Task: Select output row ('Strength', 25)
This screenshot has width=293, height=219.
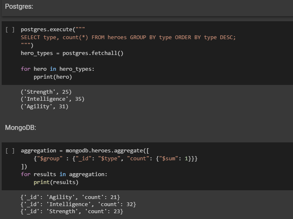Action: click(x=46, y=92)
